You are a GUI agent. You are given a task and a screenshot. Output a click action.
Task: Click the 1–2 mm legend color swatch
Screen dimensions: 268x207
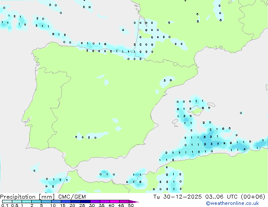point(27,202)
